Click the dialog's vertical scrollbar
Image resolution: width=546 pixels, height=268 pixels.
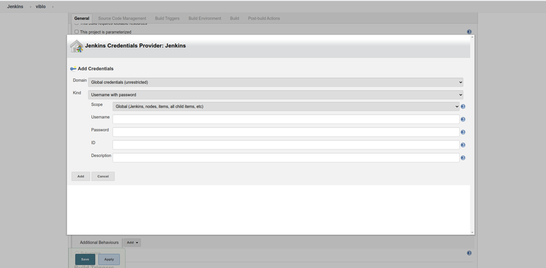pos(472,135)
